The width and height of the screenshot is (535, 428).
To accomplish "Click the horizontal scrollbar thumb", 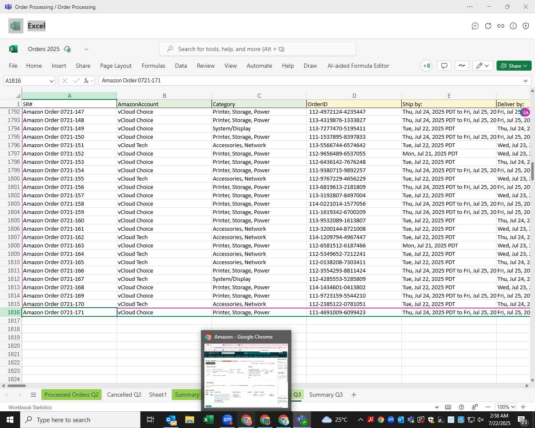I will [16, 385].
